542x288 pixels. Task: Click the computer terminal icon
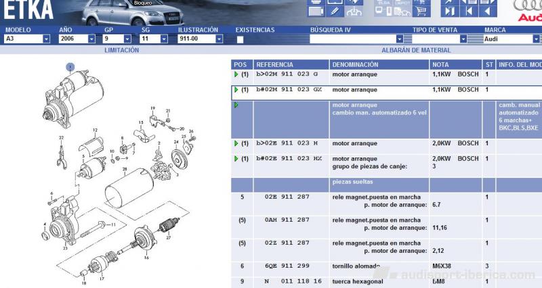383,11
